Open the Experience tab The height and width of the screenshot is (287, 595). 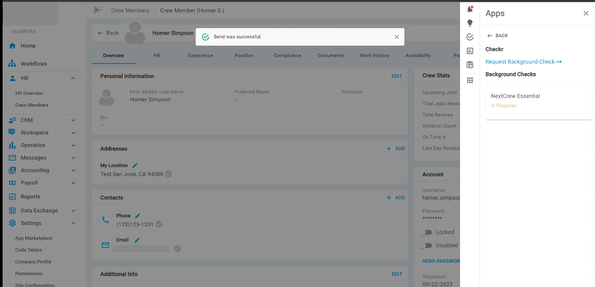pyautogui.click(x=200, y=55)
